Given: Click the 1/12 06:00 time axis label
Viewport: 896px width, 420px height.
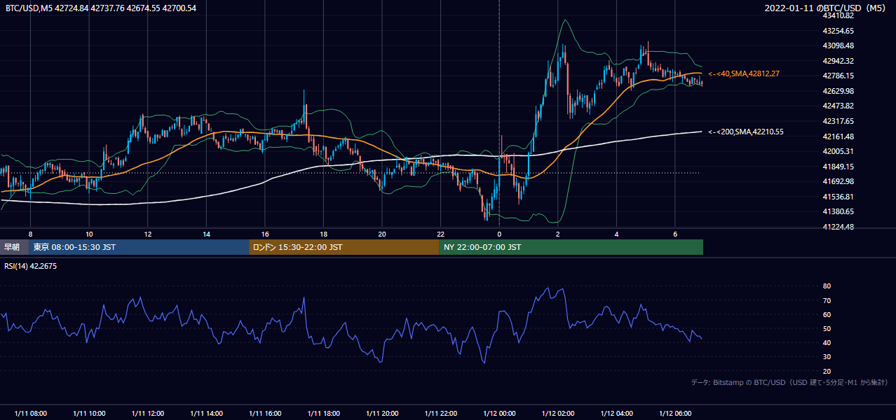Looking at the screenshot, I should coord(675,413).
